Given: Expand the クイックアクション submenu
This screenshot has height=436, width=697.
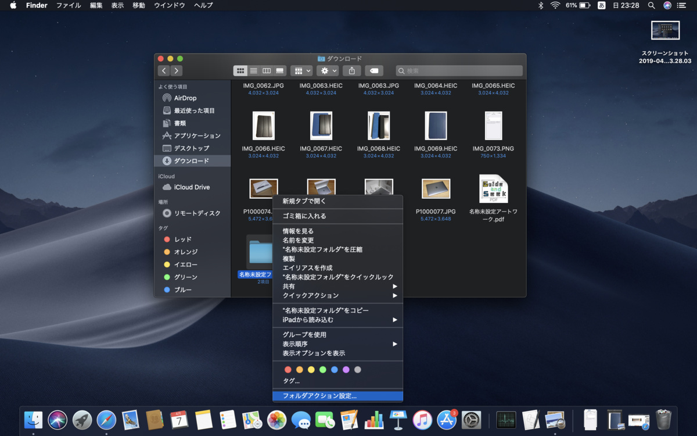Looking at the screenshot, I should pos(337,296).
